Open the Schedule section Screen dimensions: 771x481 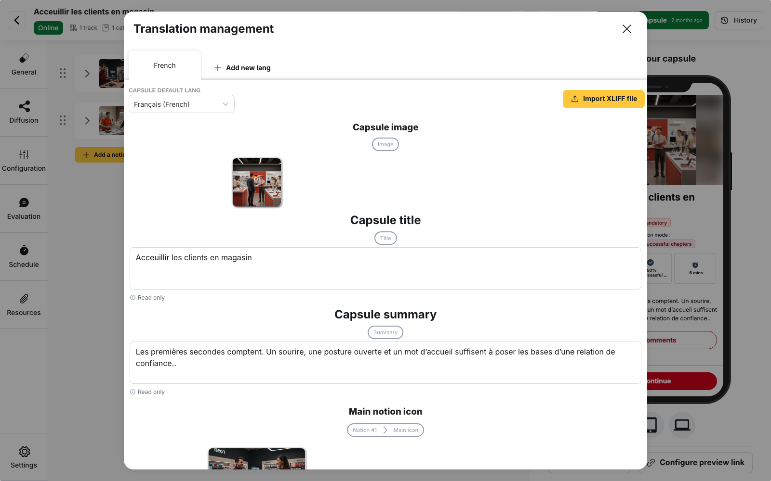click(24, 257)
